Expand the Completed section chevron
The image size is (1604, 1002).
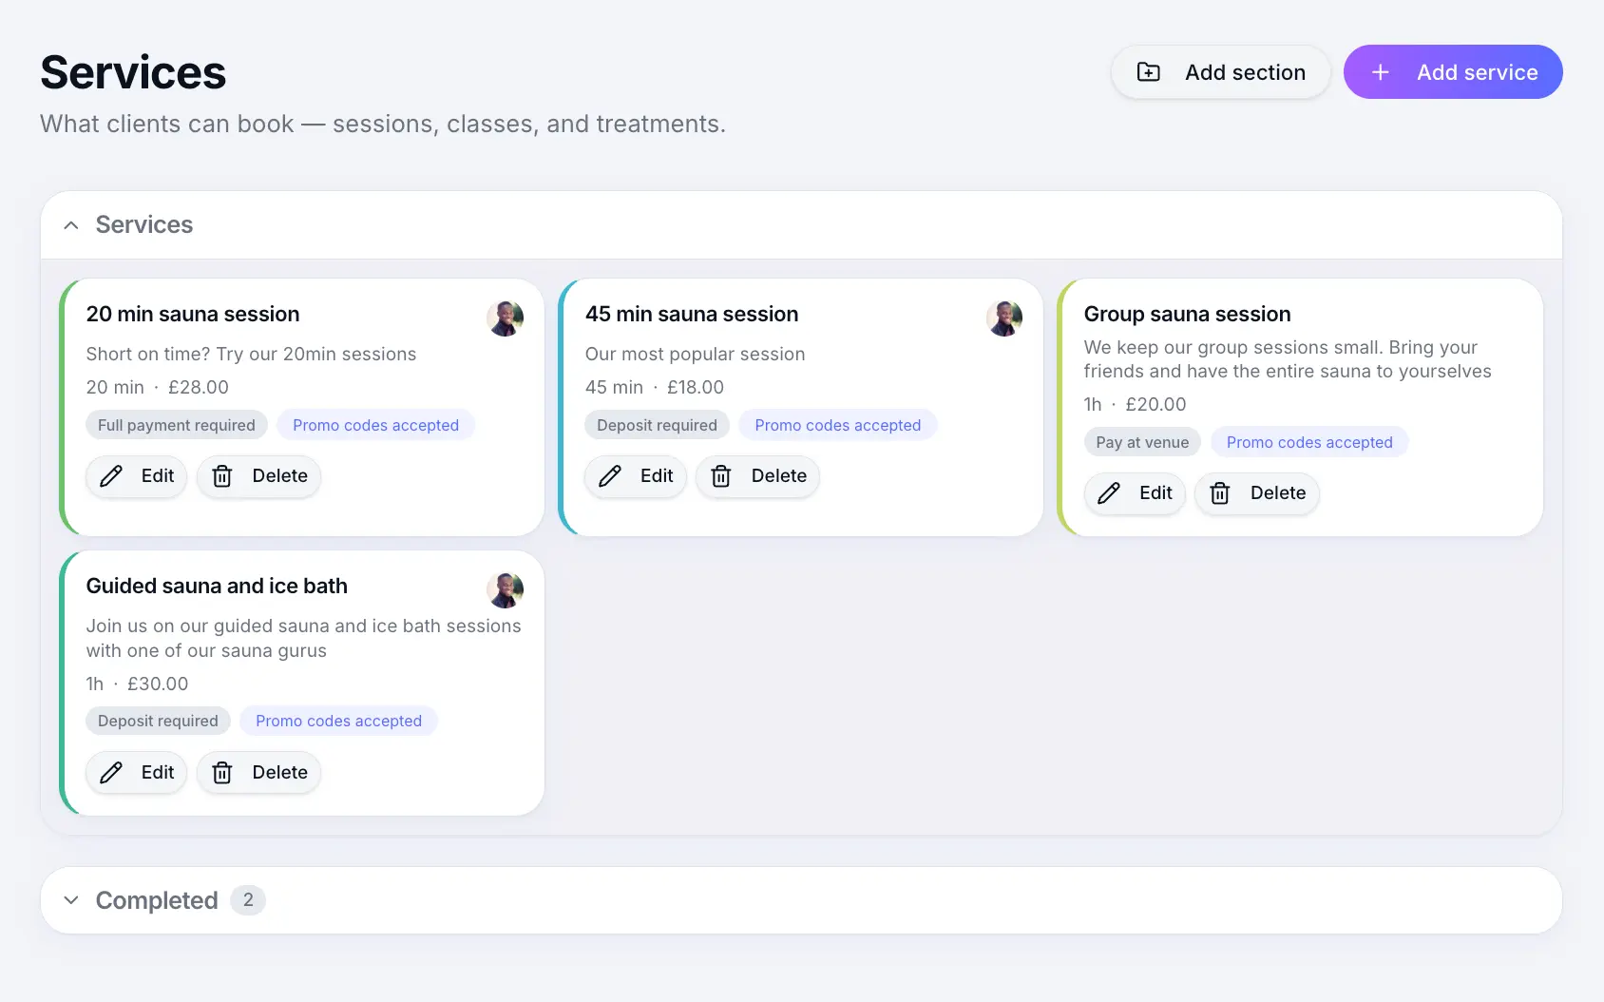pos(71,900)
